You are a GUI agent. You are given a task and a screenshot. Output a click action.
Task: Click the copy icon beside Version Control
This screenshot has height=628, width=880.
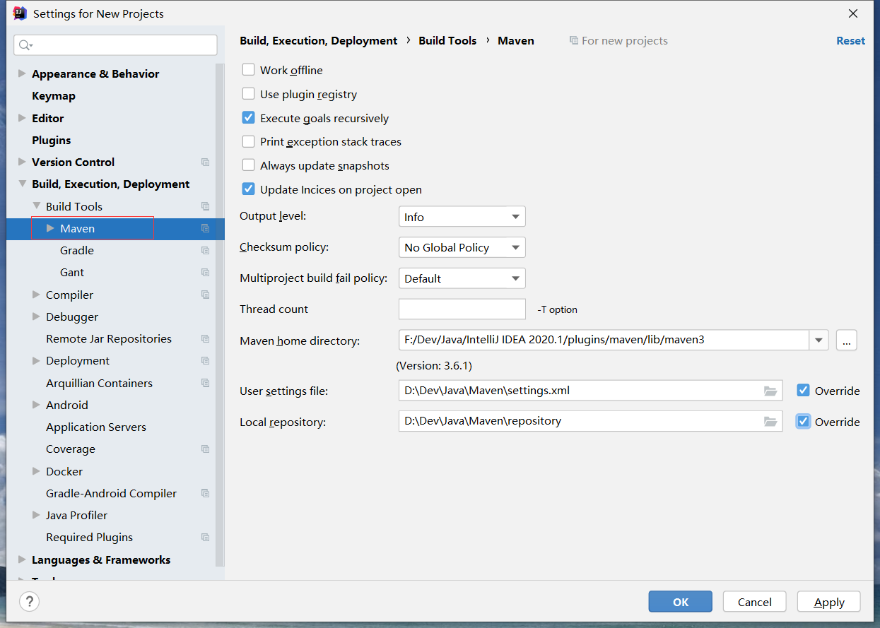point(205,162)
